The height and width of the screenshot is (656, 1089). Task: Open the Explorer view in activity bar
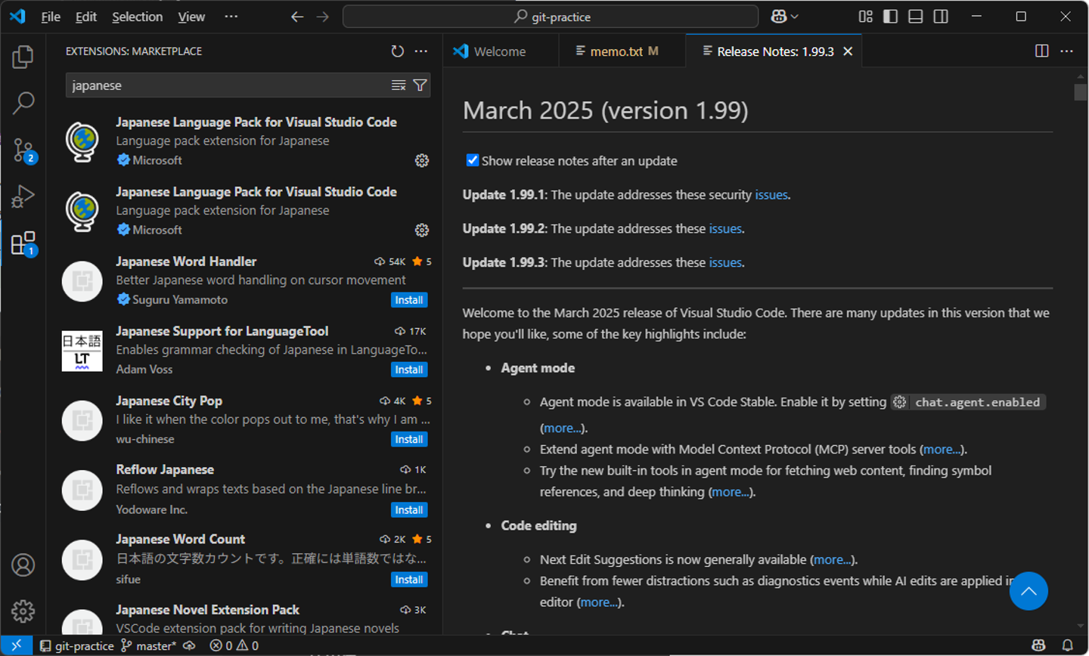[x=23, y=57]
